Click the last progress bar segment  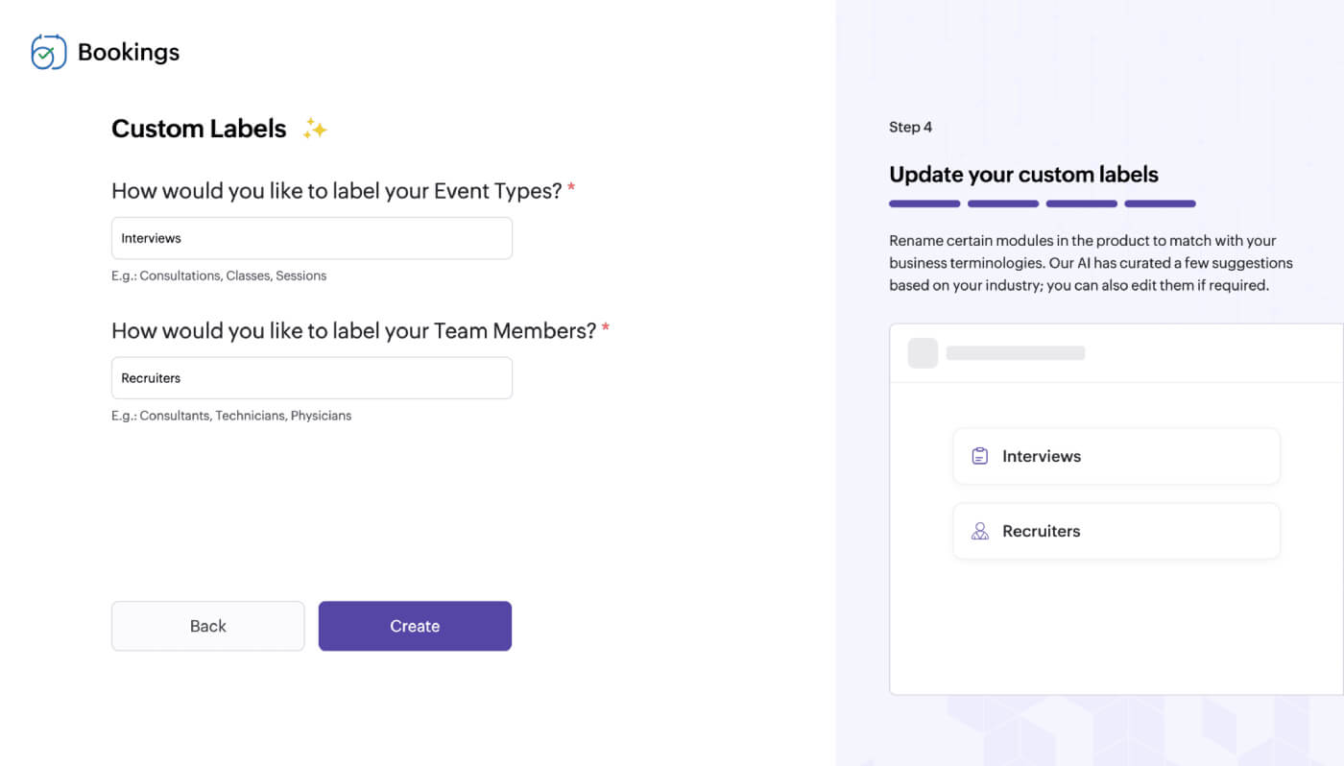[x=1160, y=203]
